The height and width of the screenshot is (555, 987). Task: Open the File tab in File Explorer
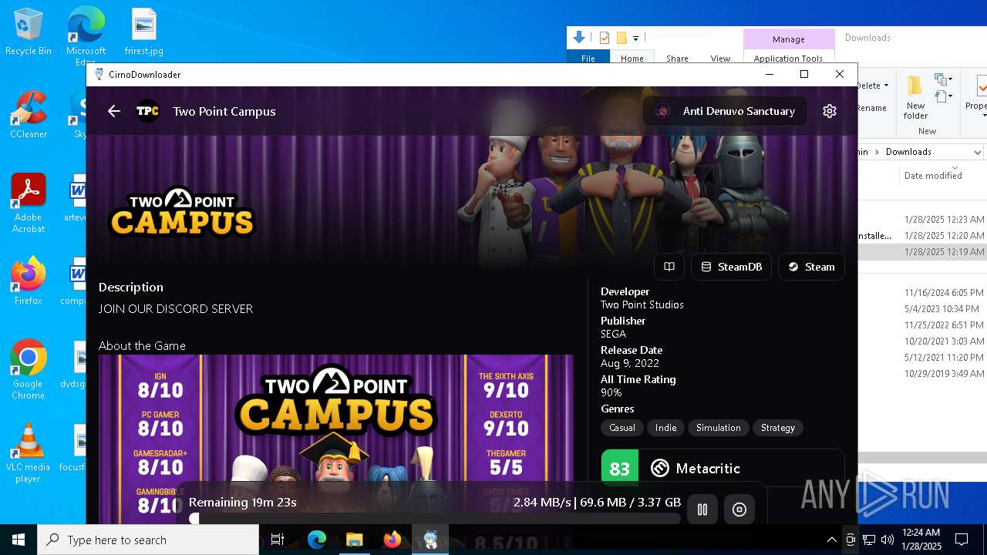(x=588, y=59)
